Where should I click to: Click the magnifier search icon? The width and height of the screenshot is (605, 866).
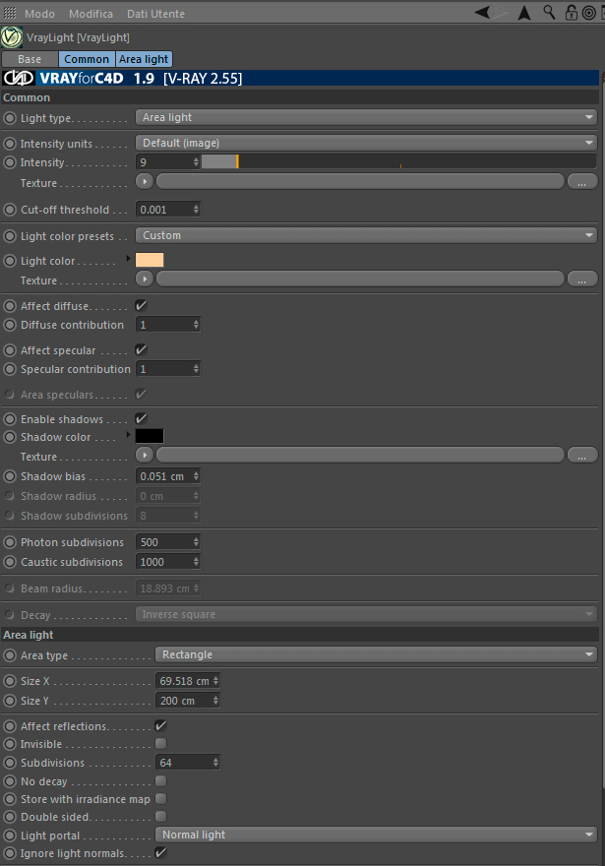coord(549,12)
